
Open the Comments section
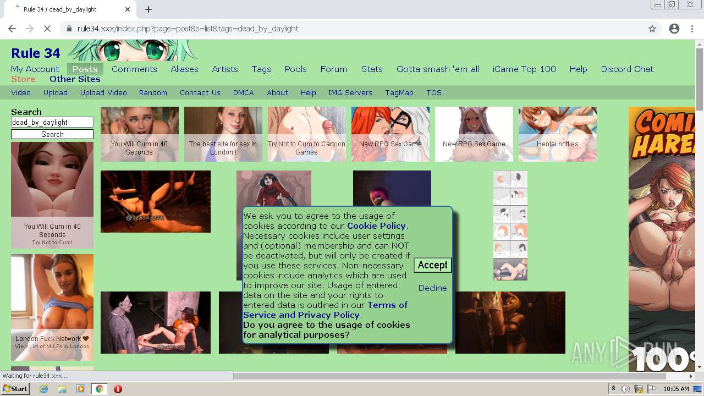pyautogui.click(x=134, y=69)
